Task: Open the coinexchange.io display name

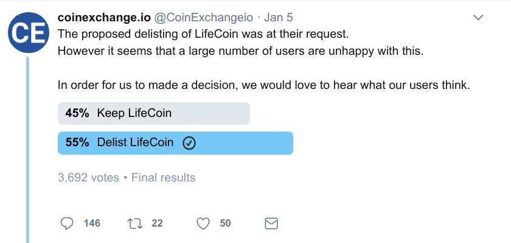Action: pos(104,17)
